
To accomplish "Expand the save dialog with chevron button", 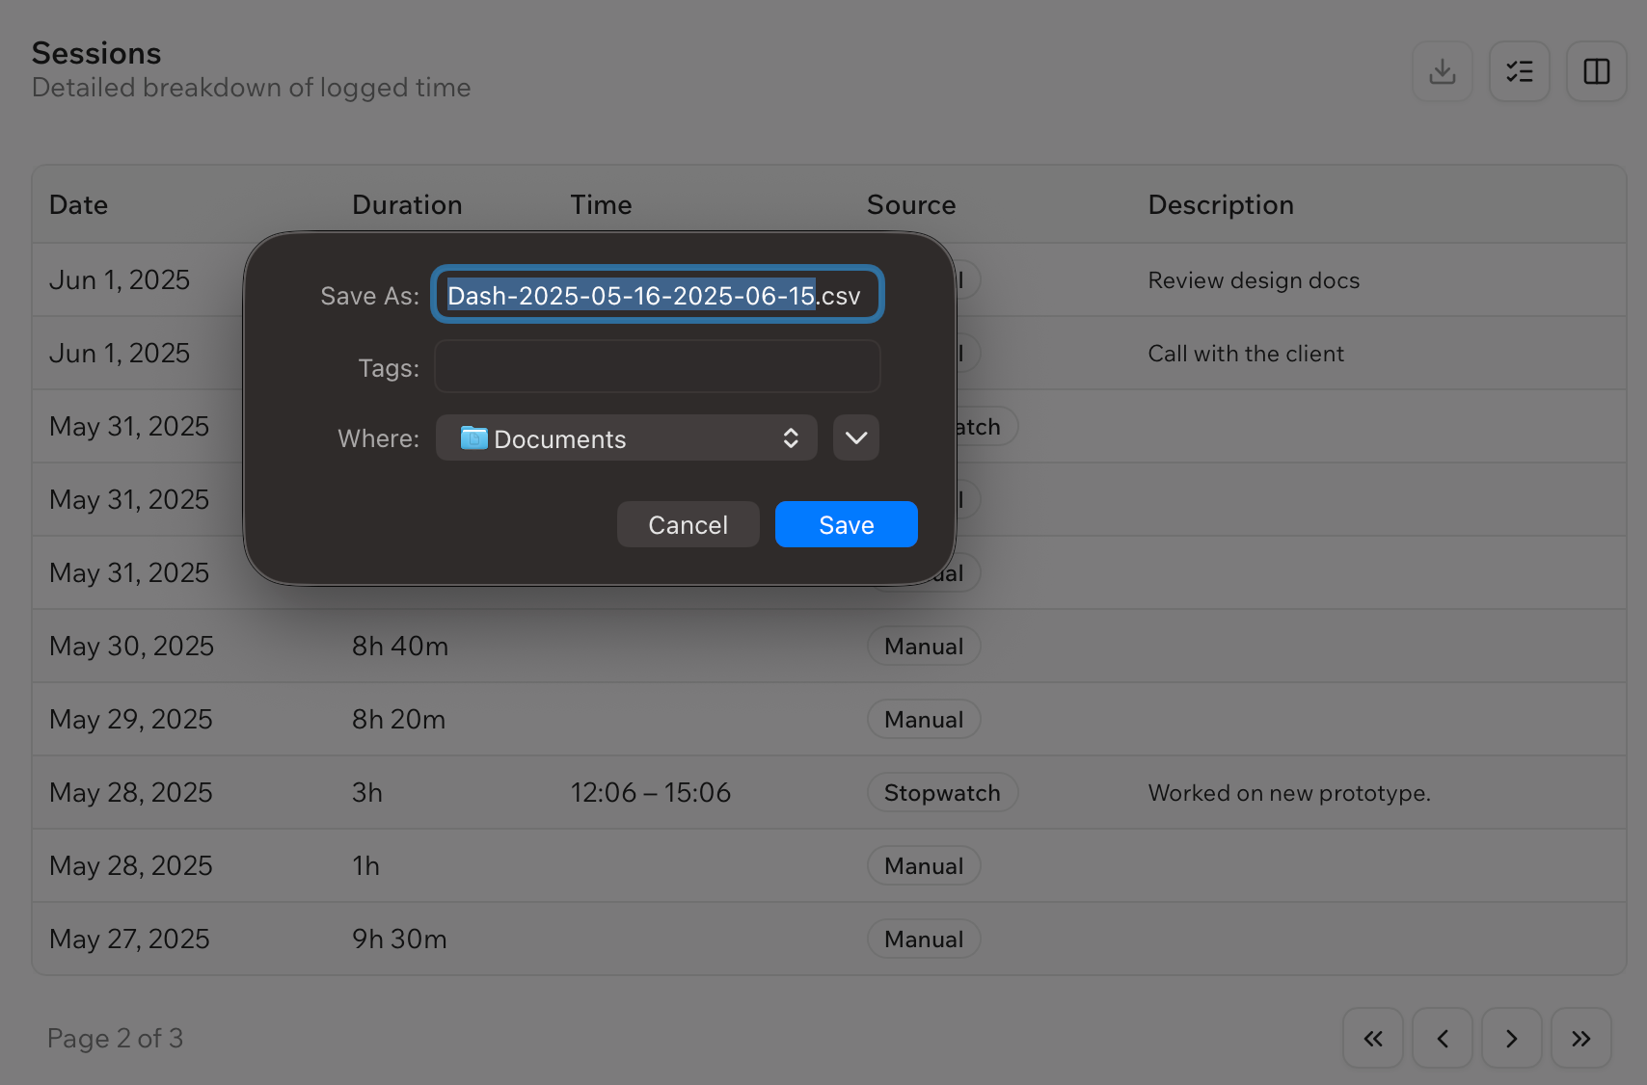I will [855, 438].
